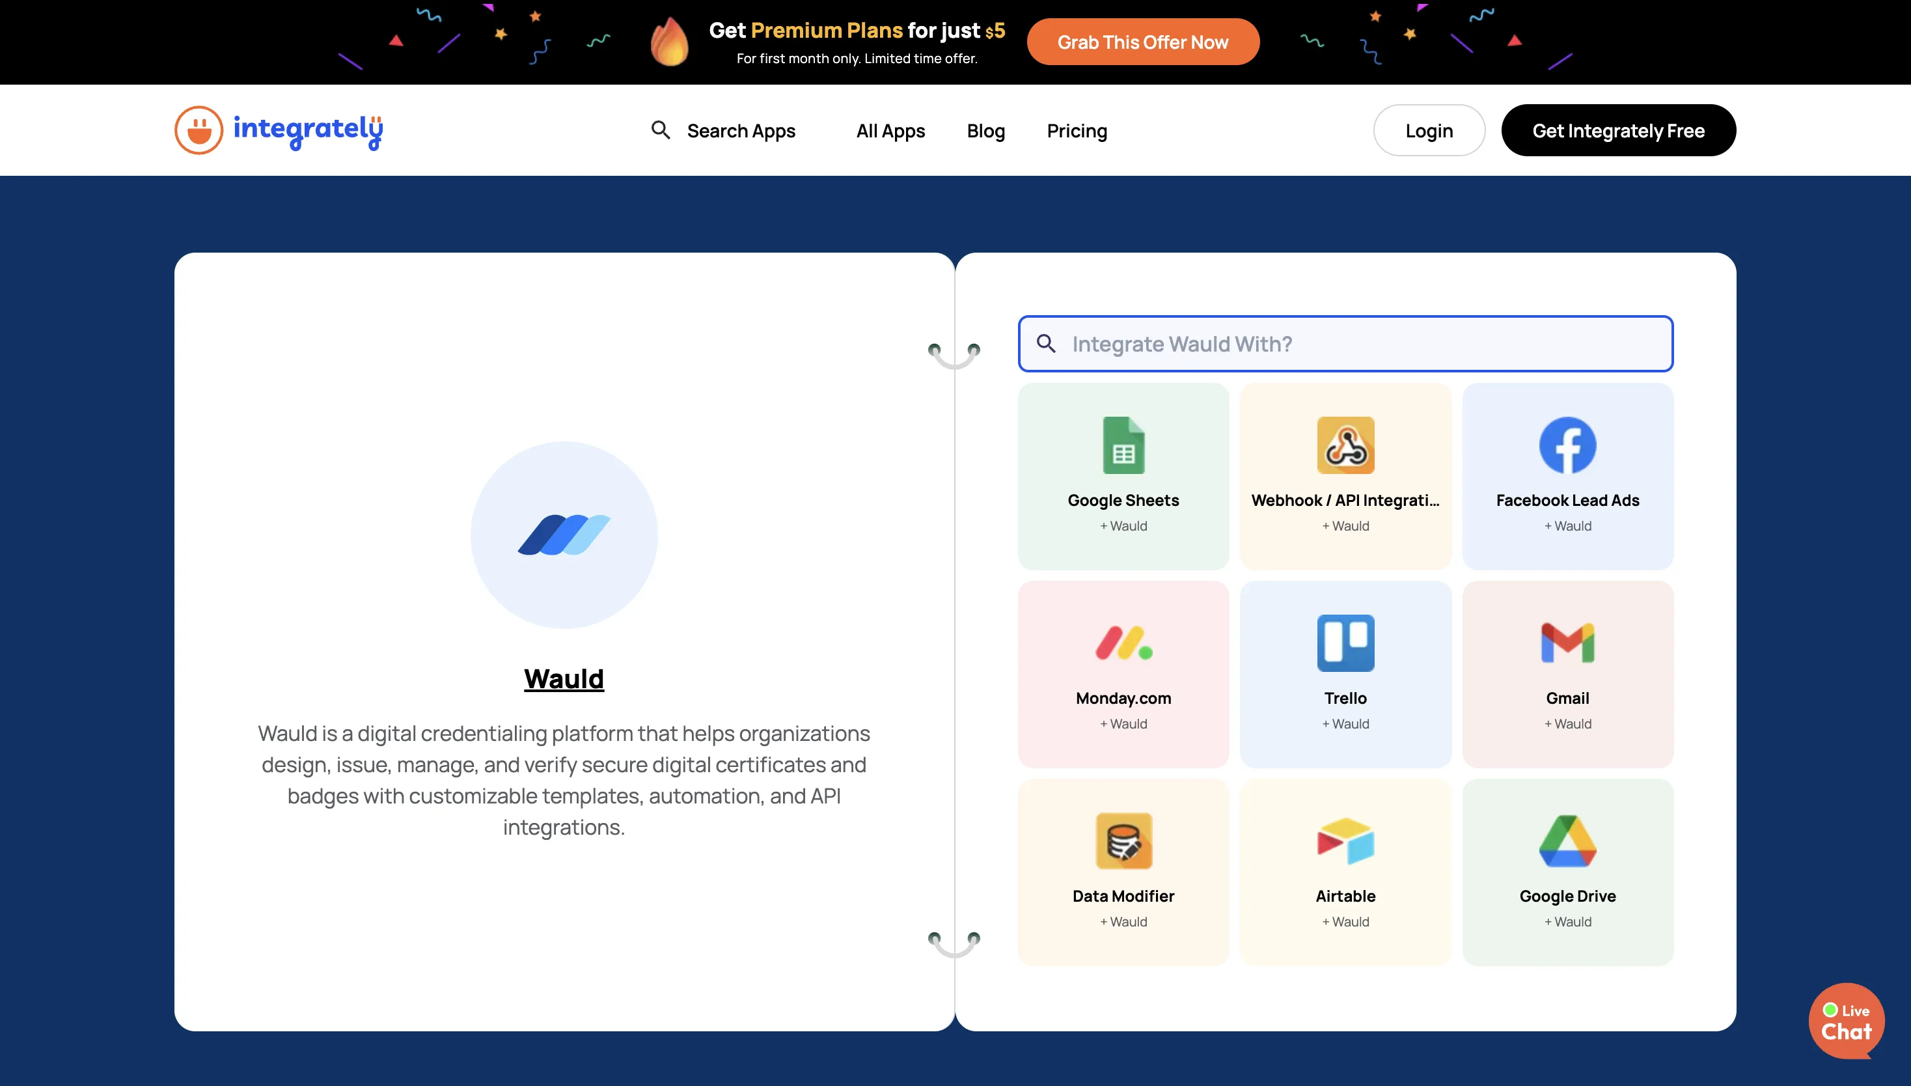Select the Airtable logo icon
The width and height of the screenshot is (1911, 1086).
pos(1345,841)
